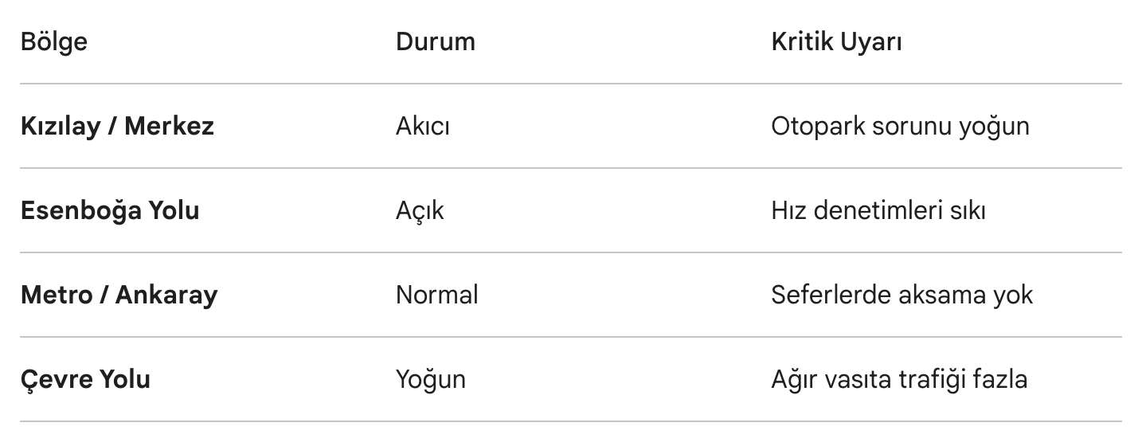Click the Esenboğa Yolu row label
This screenshot has height=446, width=1142.
point(110,210)
